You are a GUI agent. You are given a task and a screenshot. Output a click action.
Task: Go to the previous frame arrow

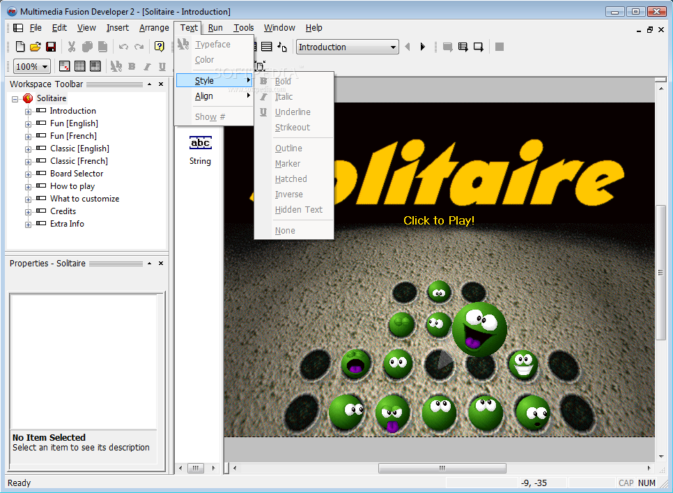(408, 47)
